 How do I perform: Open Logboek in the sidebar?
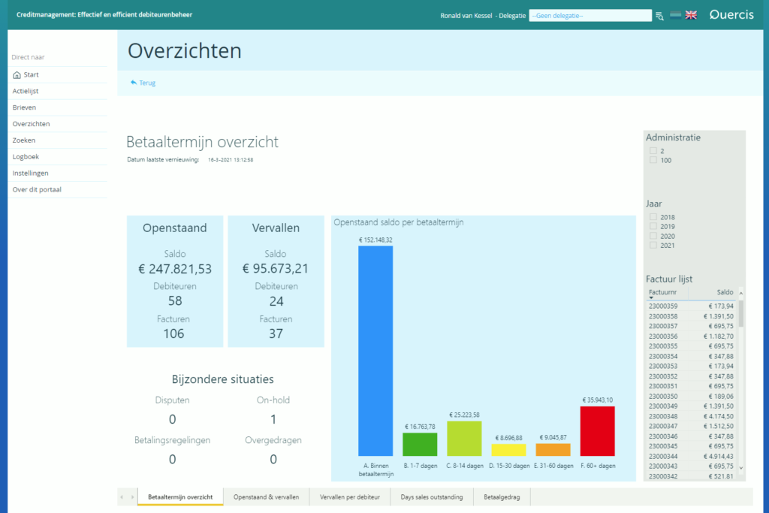pyautogui.click(x=26, y=157)
